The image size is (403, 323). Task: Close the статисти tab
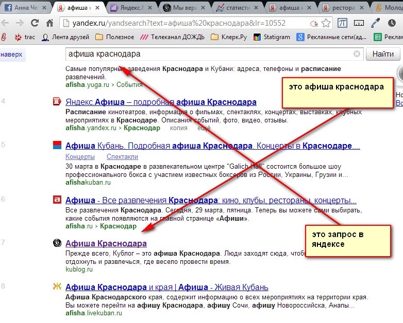256,8
